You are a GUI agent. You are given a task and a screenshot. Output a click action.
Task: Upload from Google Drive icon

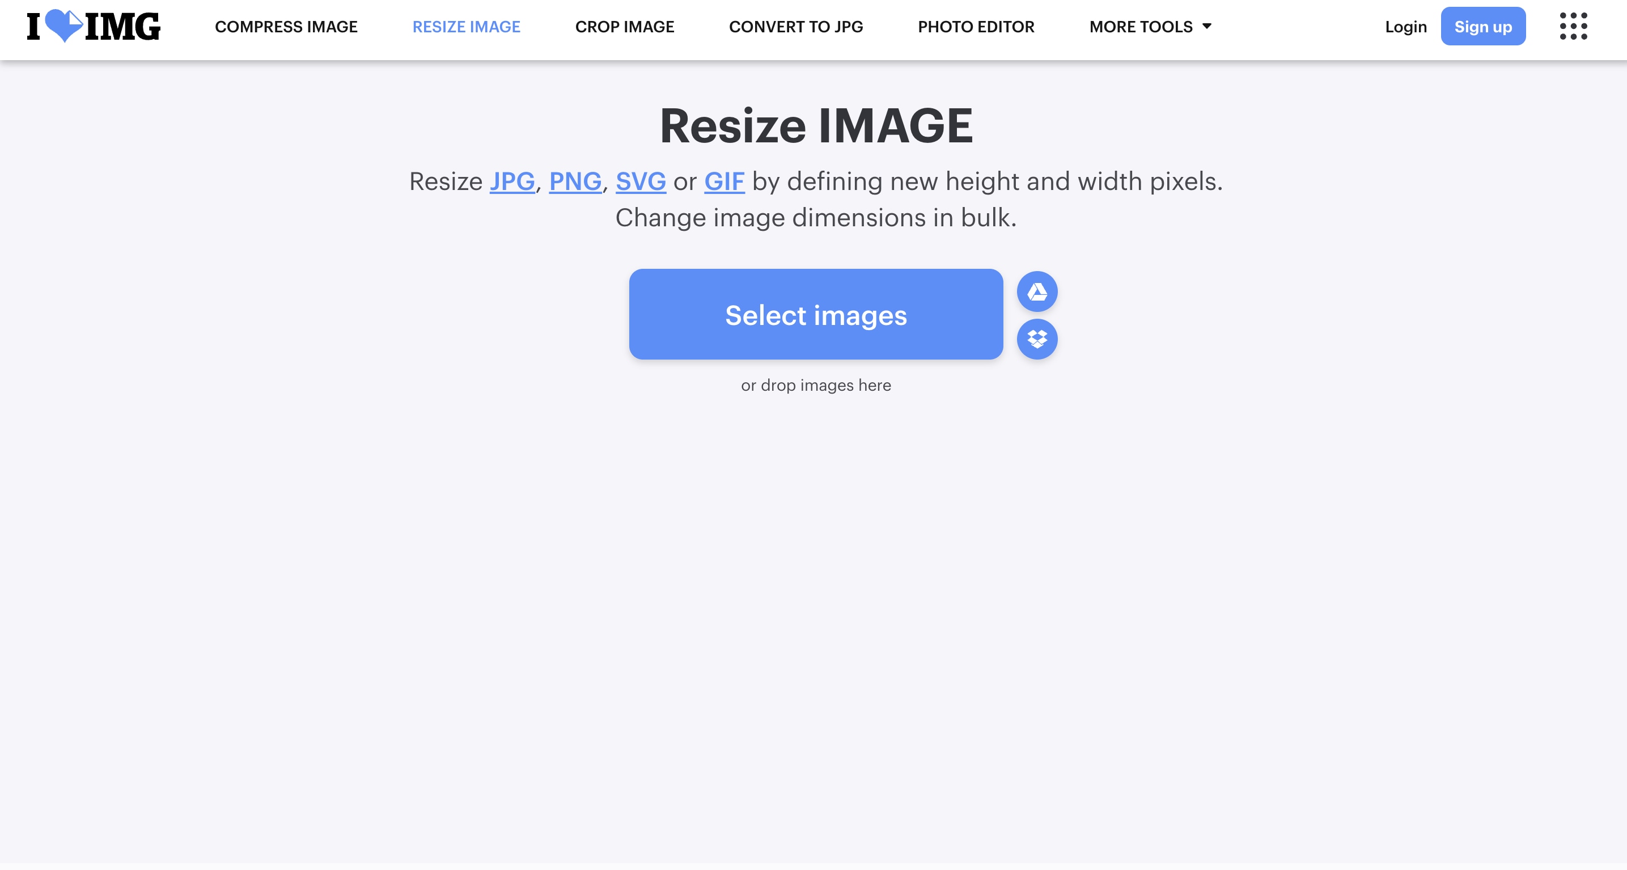[1037, 292]
